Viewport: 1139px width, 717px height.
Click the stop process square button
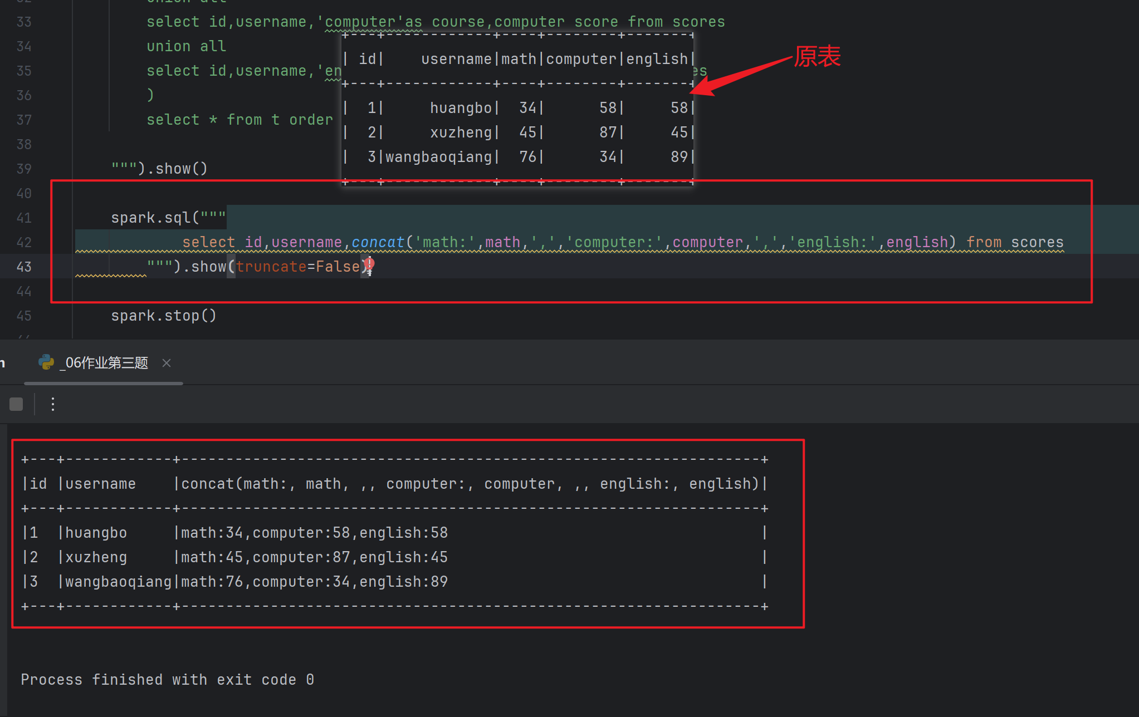(x=16, y=404)
